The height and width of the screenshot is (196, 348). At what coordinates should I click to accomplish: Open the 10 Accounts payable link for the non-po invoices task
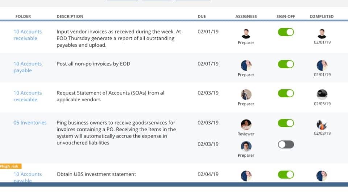tap(28, 67)
